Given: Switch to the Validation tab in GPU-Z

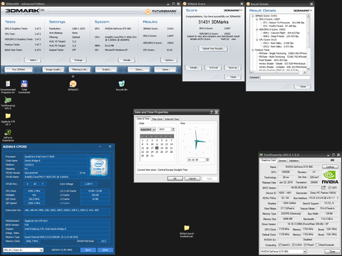Looking at the screenshot, I should [294, 161].
